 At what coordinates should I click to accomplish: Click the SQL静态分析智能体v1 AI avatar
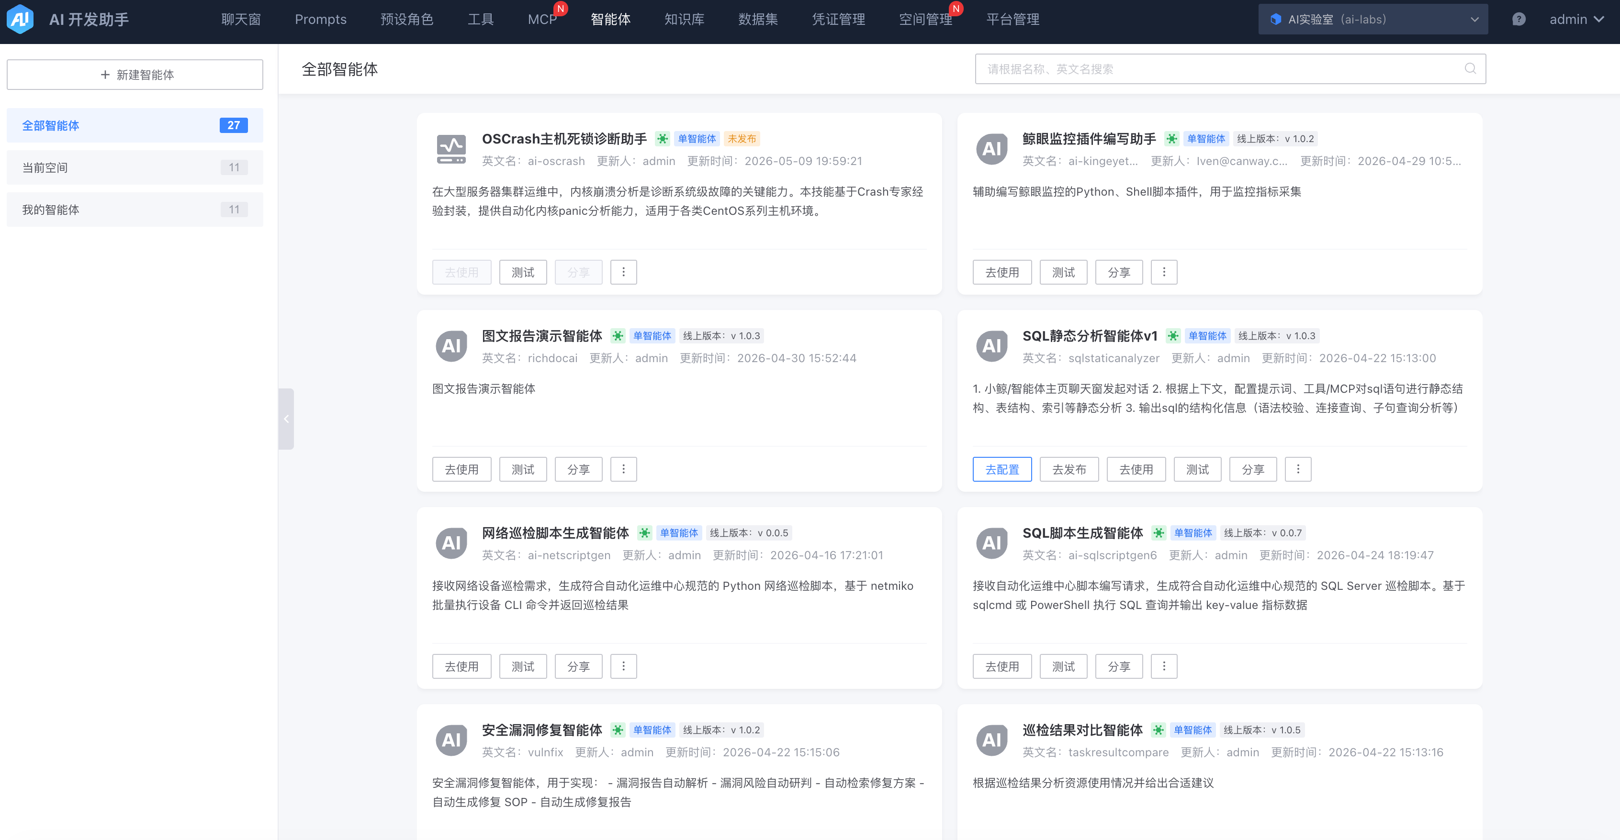pos(992,346)
